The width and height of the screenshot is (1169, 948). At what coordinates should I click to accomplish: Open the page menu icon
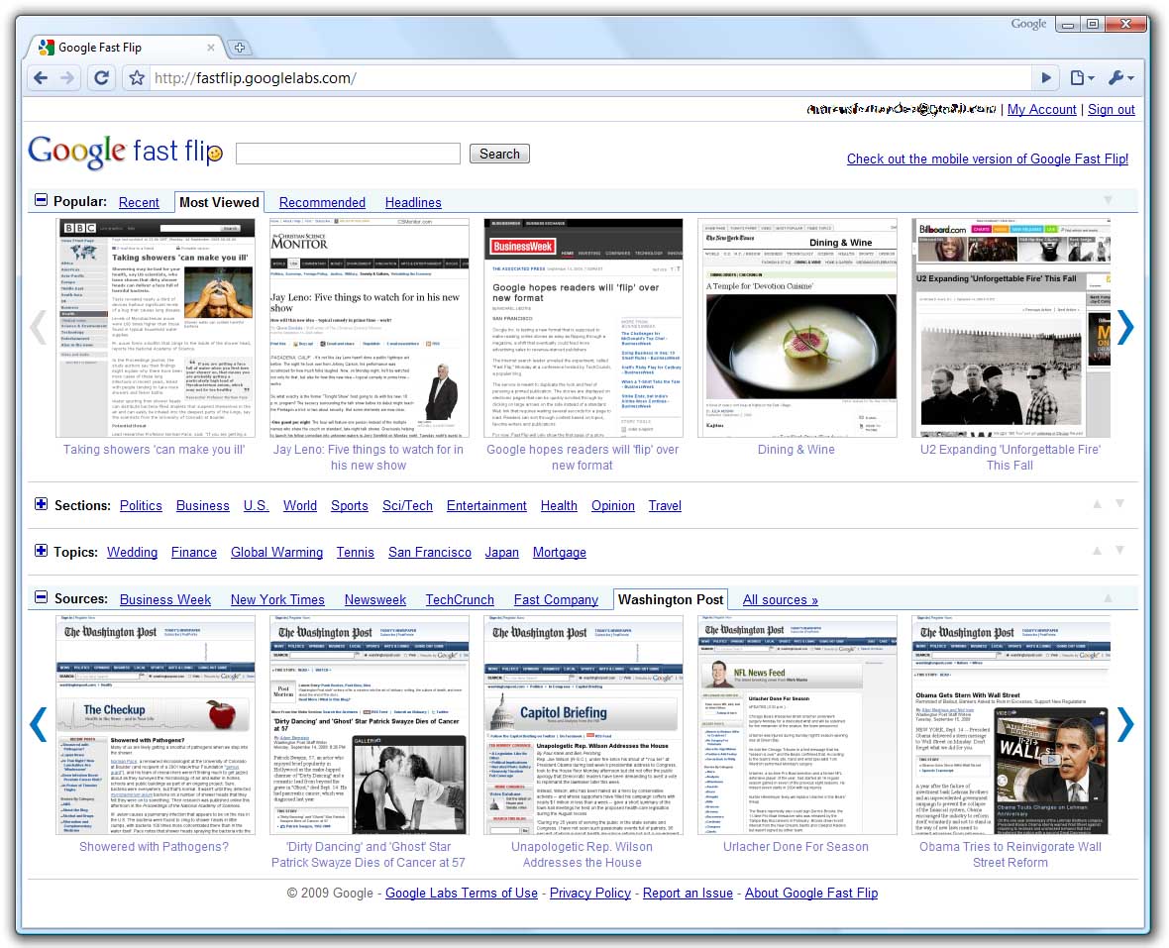[1082, 77]
